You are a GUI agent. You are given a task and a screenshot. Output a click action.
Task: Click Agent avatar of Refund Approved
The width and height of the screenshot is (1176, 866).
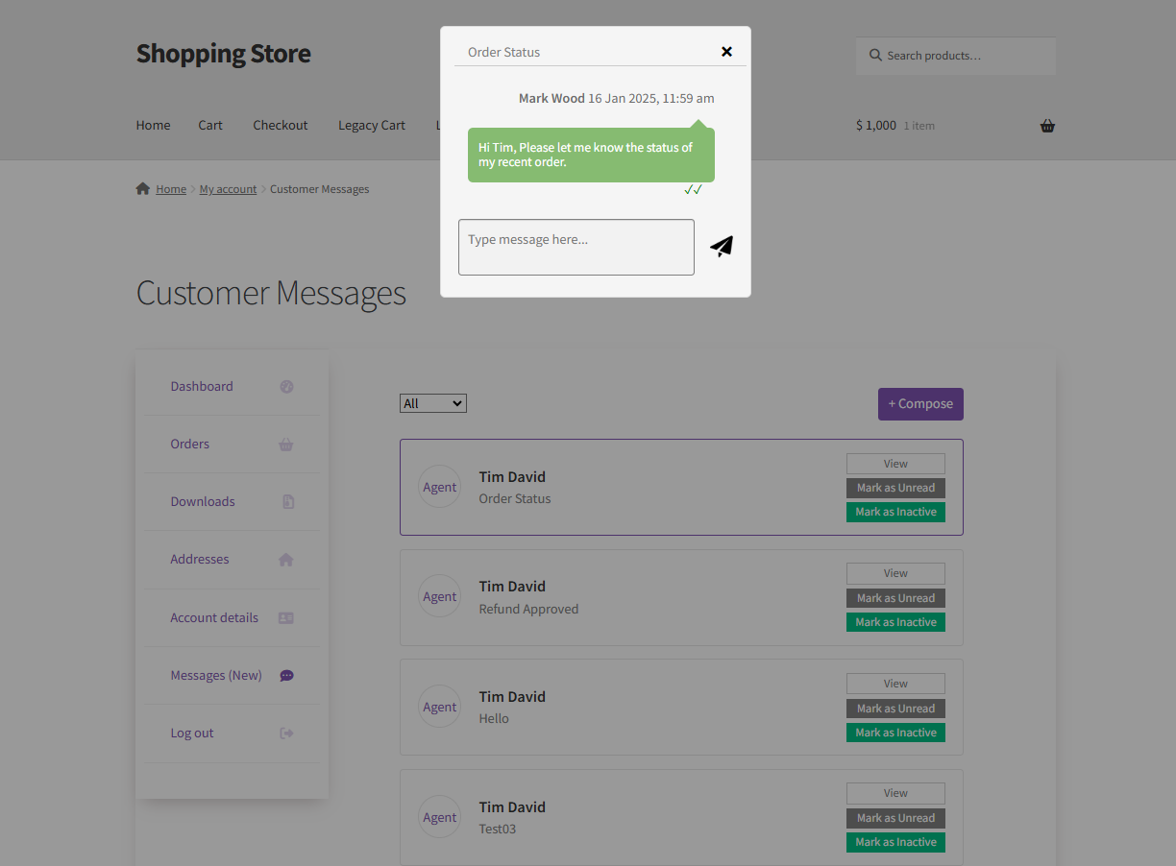tap(440, 596)
